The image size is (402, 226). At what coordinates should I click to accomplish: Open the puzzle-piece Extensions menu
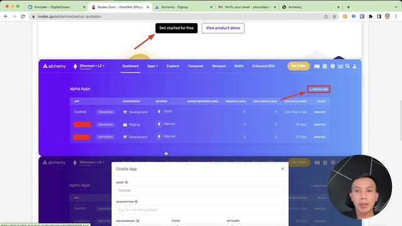371,16
